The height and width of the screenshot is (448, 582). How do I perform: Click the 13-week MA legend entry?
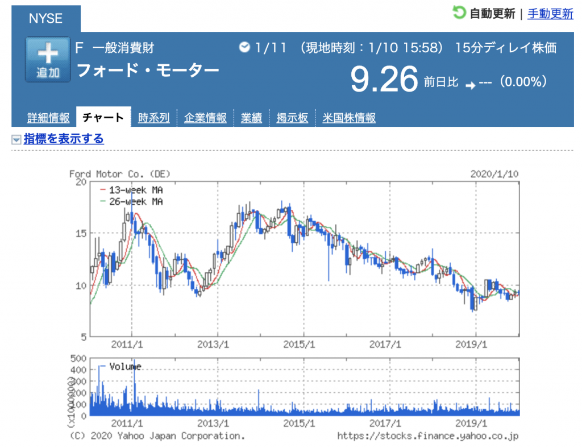pyautogui.click(x=131, y=190)
